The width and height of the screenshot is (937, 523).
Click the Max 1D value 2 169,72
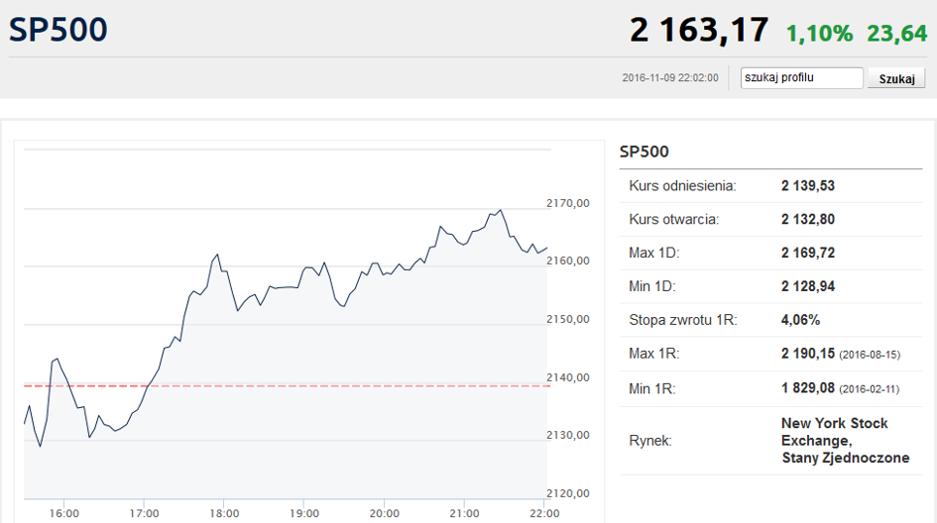808,253
